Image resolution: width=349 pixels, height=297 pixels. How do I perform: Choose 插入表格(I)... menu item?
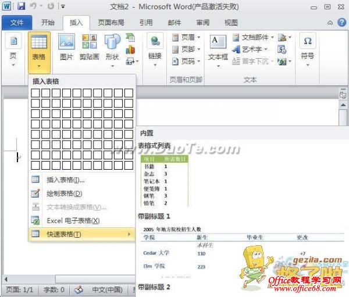tap(82, 180)
